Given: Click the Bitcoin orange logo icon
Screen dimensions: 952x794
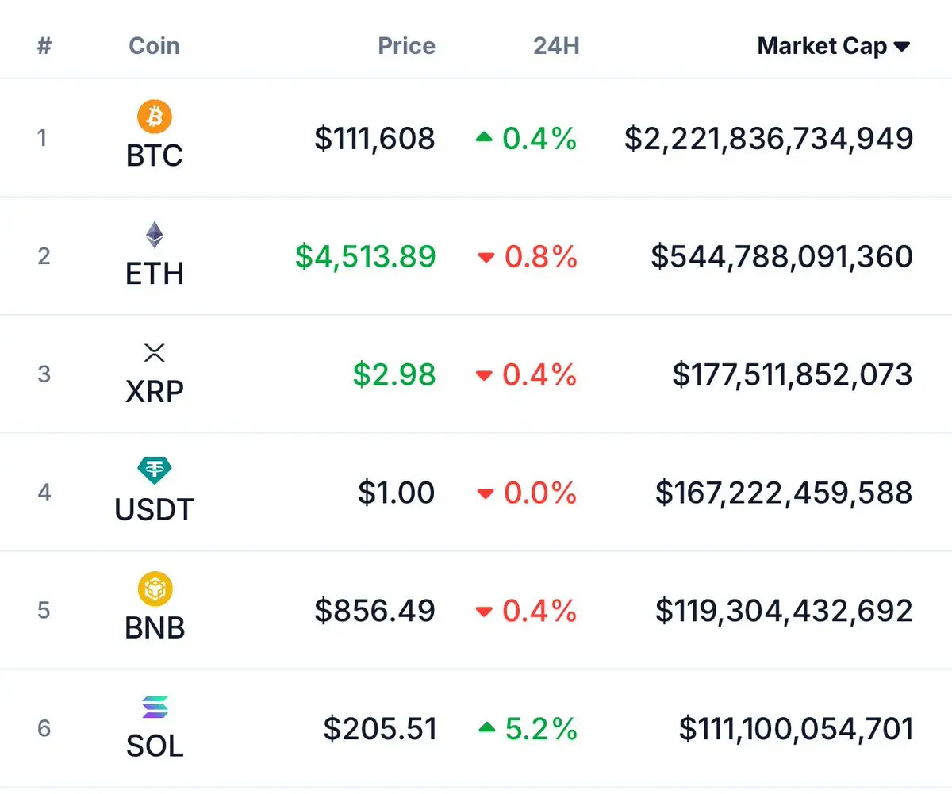Looking at the screenshot, I should tap(155, 117).
